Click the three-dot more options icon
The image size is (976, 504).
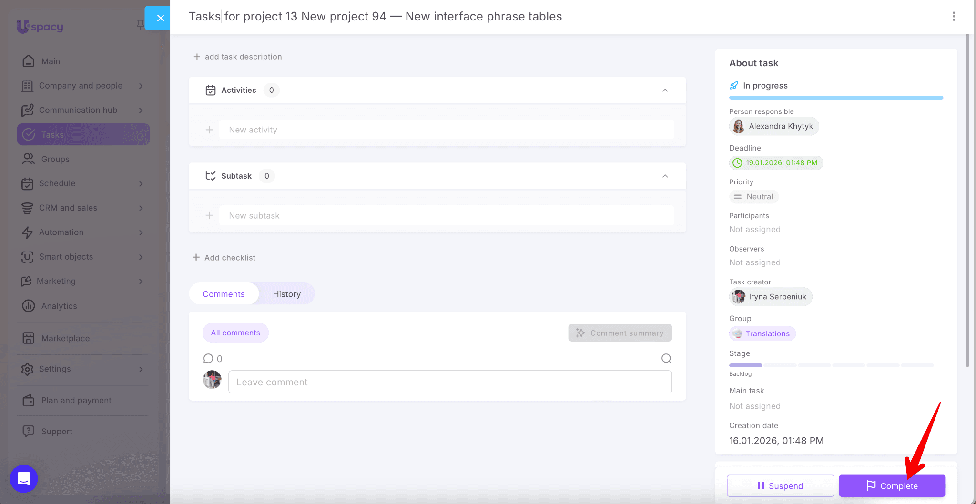point(954,17)
